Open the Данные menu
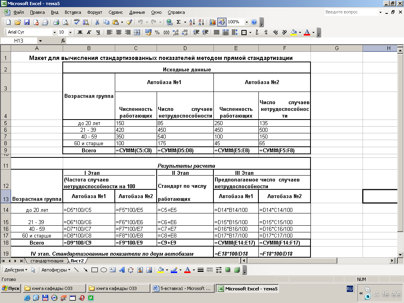 [137, 12]
